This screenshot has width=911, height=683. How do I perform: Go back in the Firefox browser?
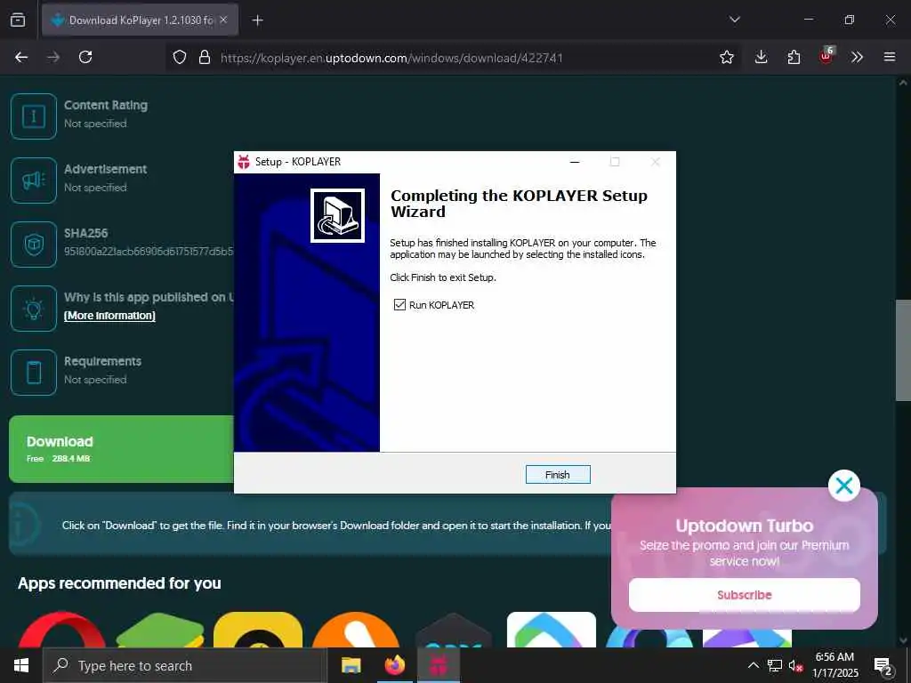pos(21,57)
